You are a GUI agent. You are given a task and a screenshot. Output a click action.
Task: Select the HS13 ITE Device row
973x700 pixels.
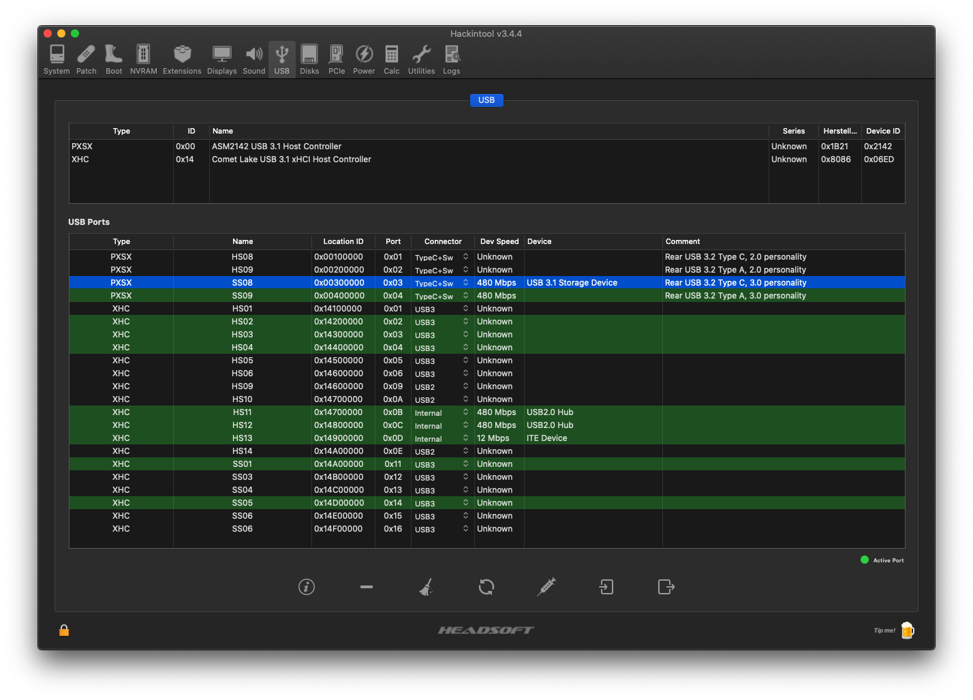pos(242,438)
